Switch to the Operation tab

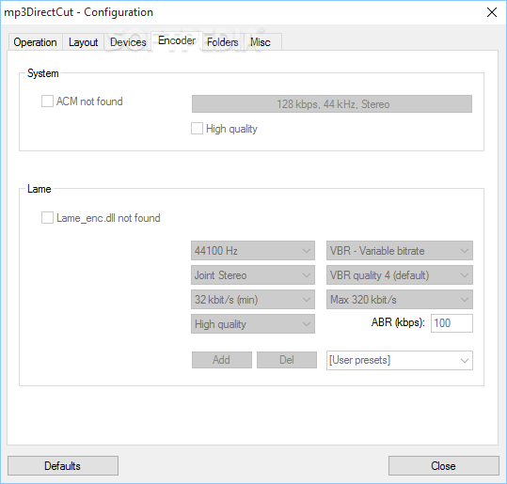[35, 42]
